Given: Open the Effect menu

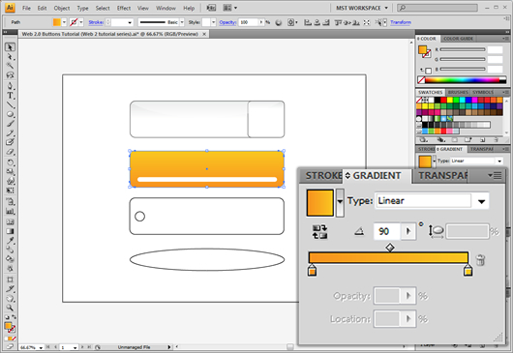Looking at the screenshot, I should 124,8.
